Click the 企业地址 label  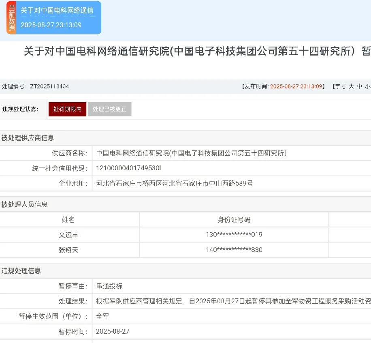[x=73, y=183]
